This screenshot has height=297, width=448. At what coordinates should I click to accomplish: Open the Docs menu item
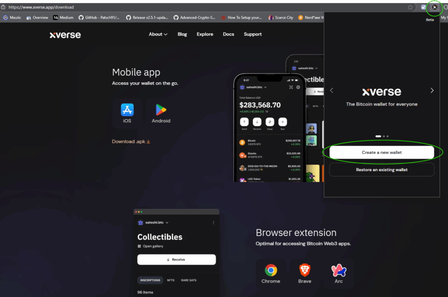pyautogui.click(x=228, y=34)
